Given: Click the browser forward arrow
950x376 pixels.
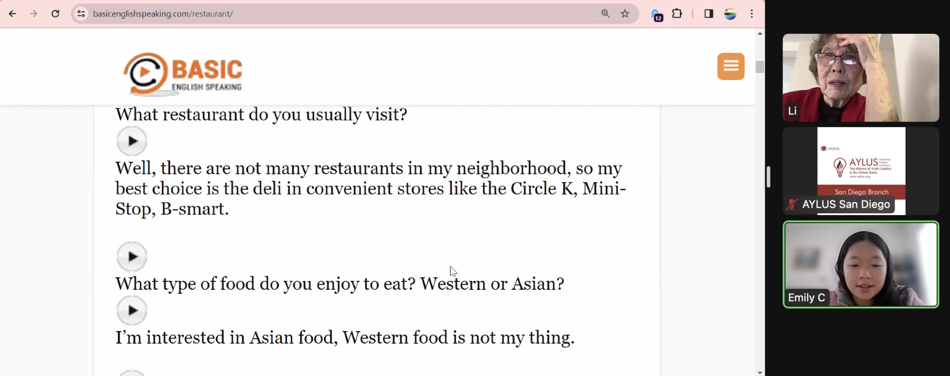Looking at the screenshot, I should (33, 14).
